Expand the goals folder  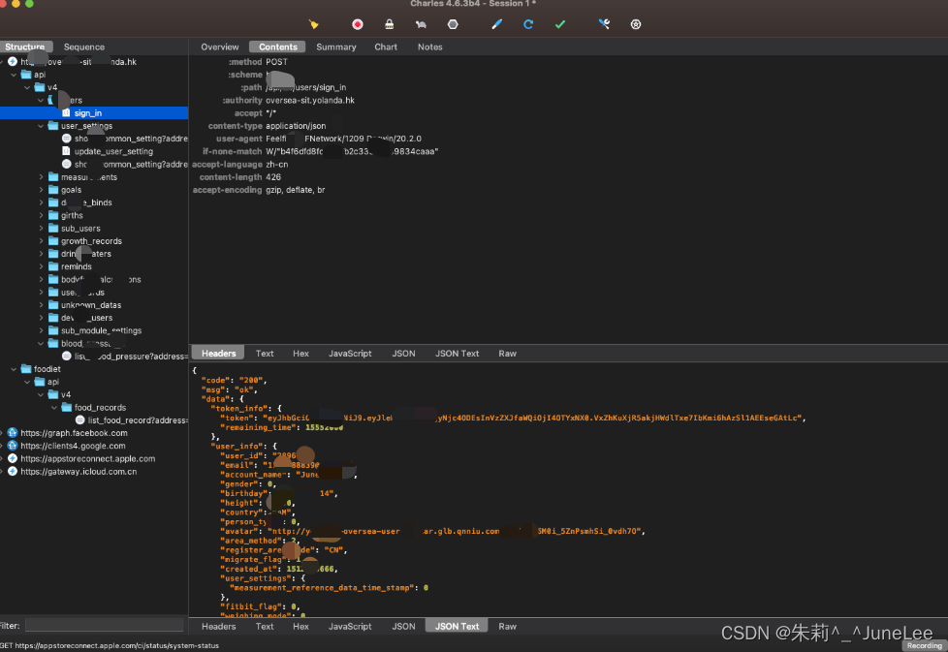[x=41, y=190]
